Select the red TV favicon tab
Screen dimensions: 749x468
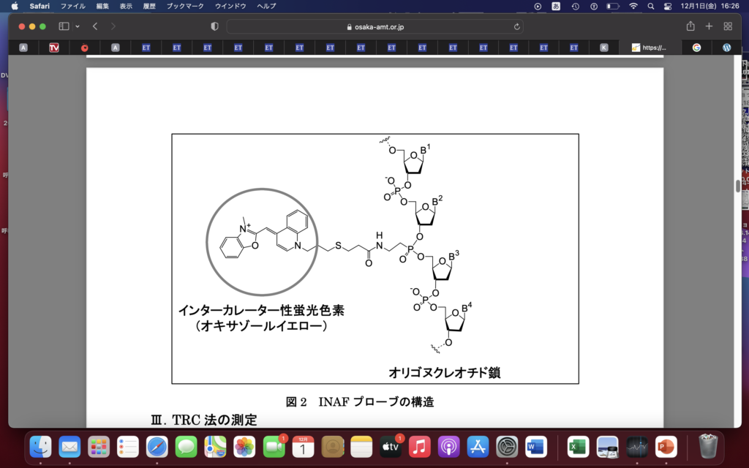[x=54, y=48]
